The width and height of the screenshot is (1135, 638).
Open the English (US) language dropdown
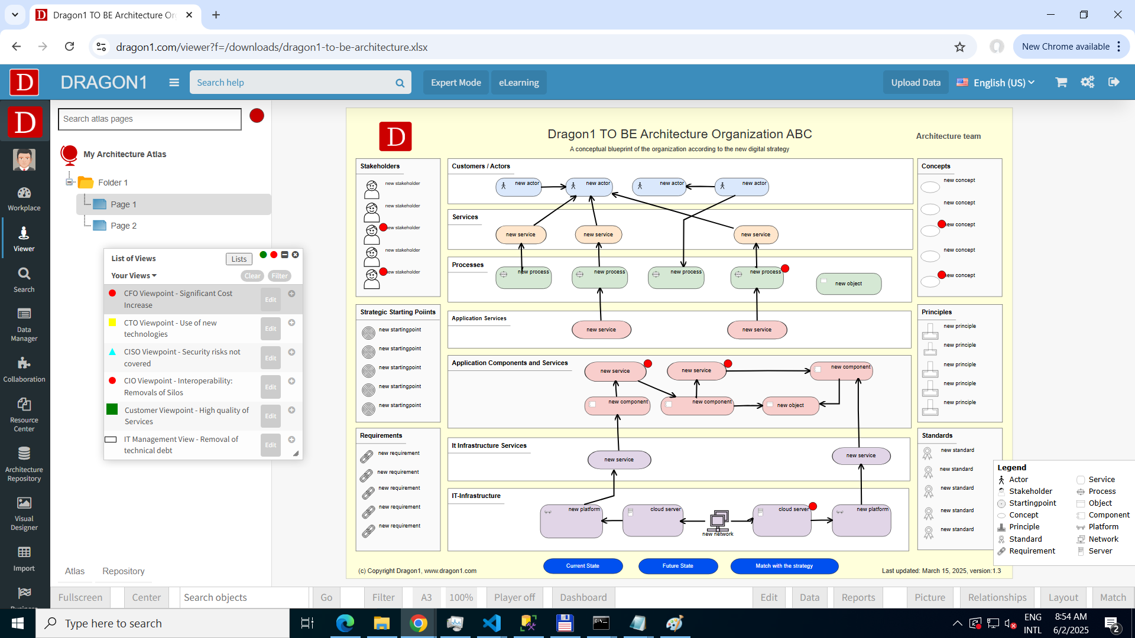coord(996,83)
